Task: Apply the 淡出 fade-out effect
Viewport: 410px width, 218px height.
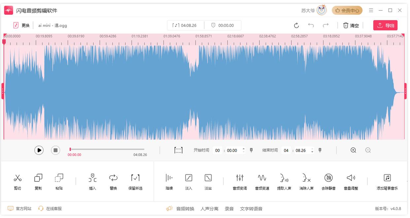Action: coord(208,178)
